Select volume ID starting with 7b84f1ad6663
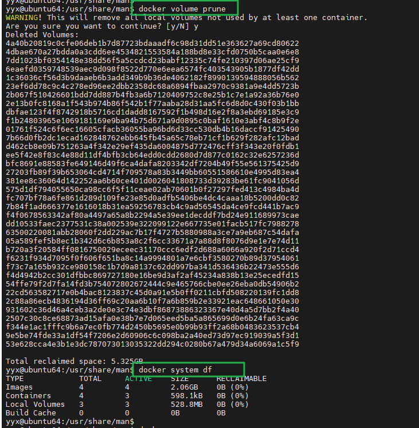 tap(152, 207)
